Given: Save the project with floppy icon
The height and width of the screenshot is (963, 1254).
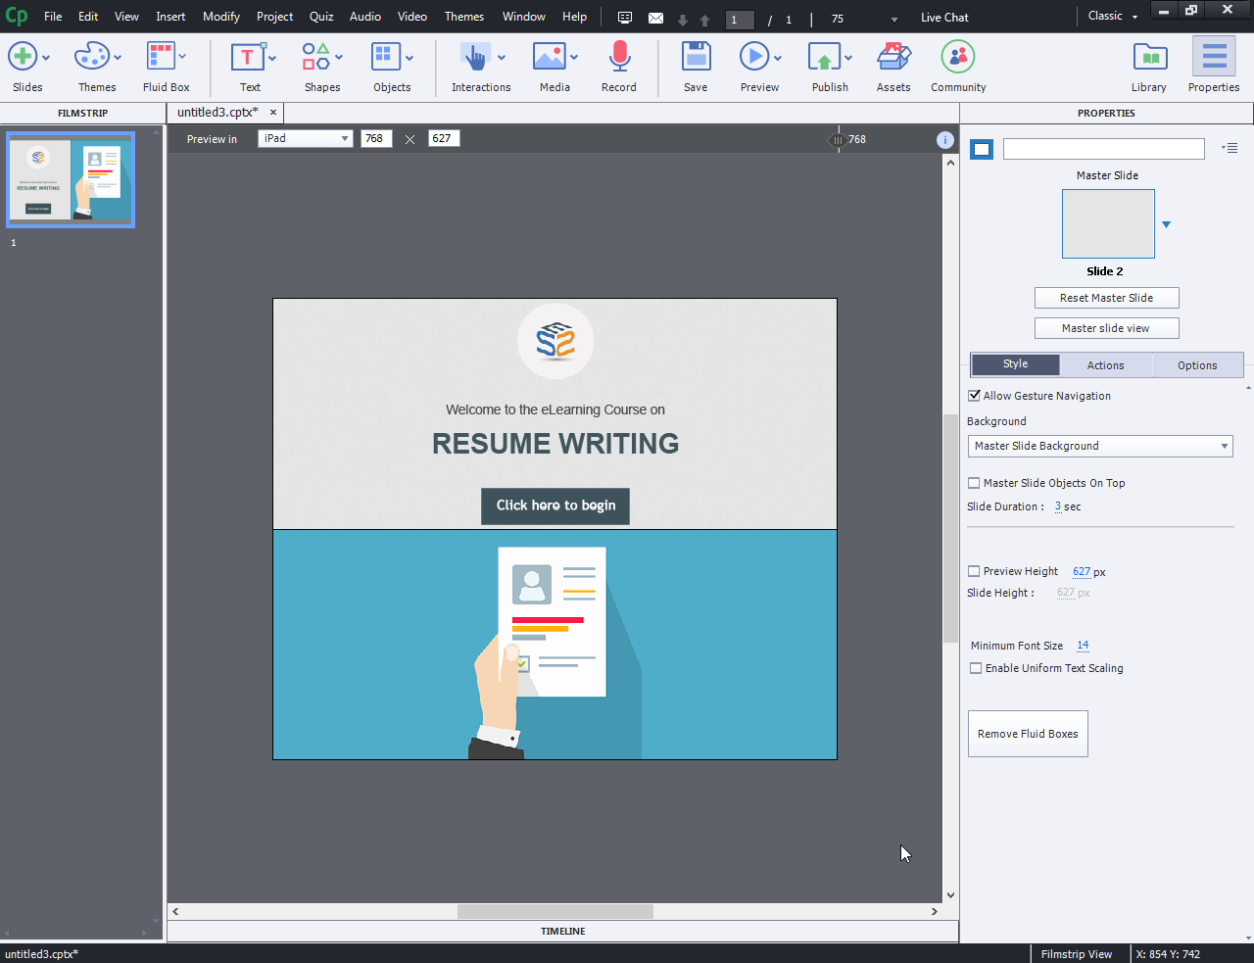Looking at the screenshot, I should pyautogui.click(x=696, y=57).
